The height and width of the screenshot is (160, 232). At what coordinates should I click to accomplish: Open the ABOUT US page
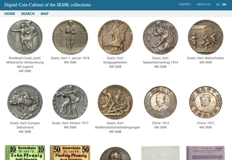[203, 4]
